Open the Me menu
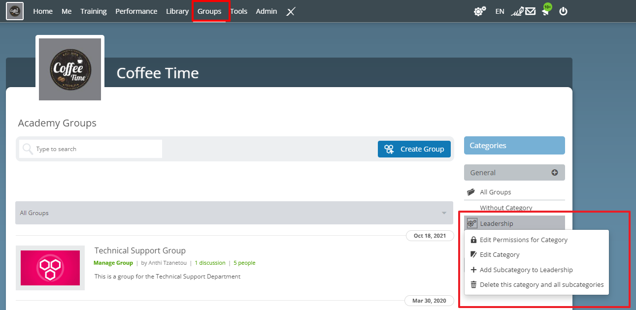 click(x=67, y=11)
